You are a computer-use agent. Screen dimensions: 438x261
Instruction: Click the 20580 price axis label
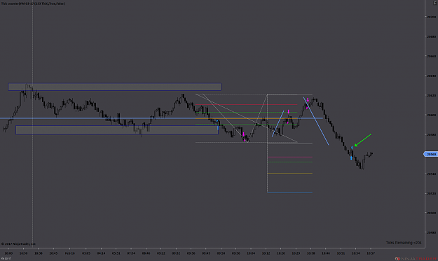(431, 134)
